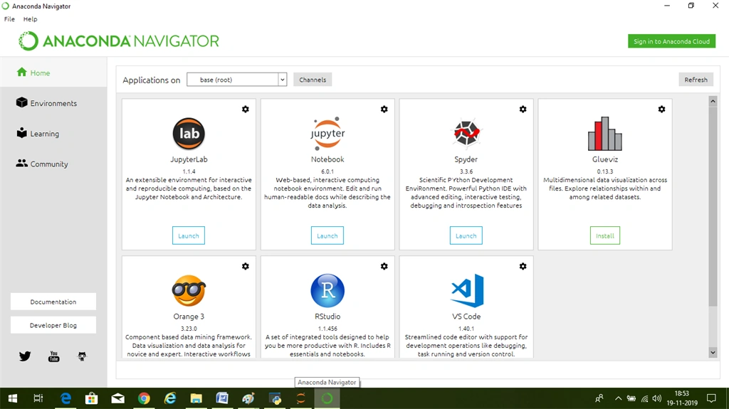The image size is (729, 409).
Task: Click the 'Applications on' label
Action: click(151, 80)
